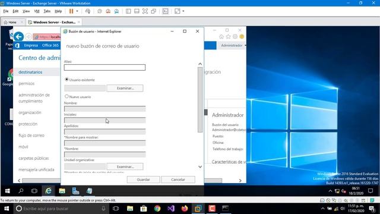Image resolution: width=380 pixels, height=214 pixels.
Task: Select the Usuario existente radio button
Action: 66,79
